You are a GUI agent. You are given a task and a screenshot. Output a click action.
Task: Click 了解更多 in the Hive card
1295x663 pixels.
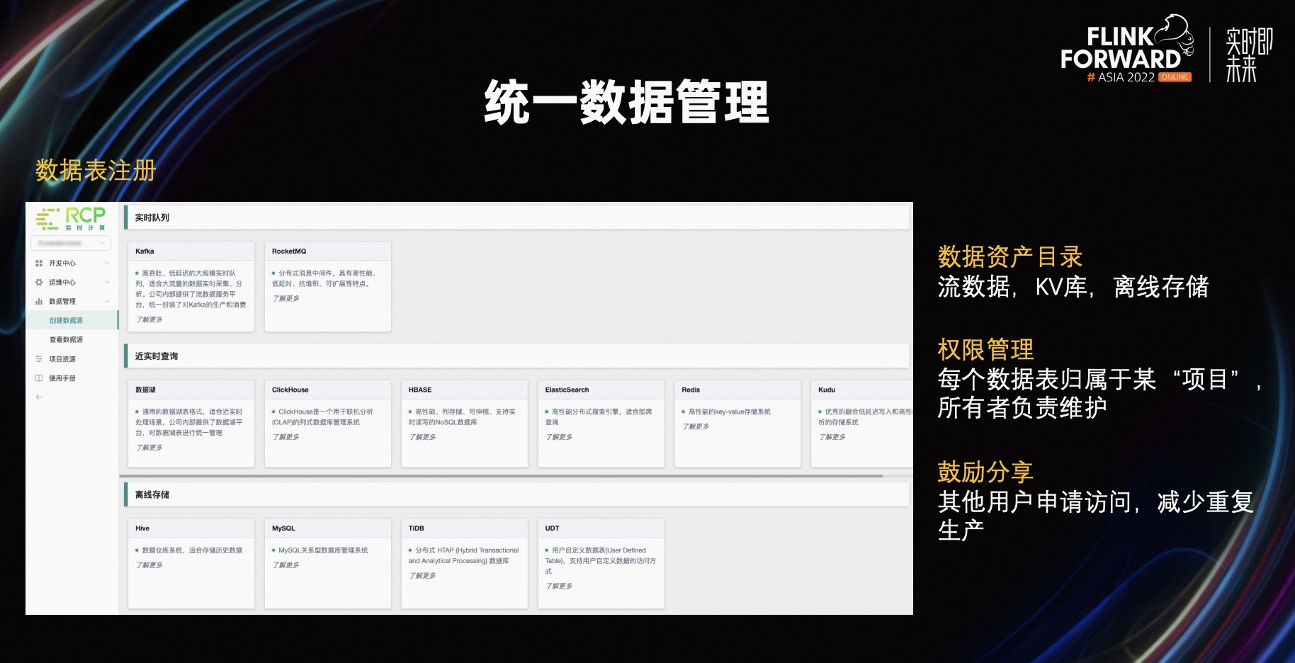149,566
